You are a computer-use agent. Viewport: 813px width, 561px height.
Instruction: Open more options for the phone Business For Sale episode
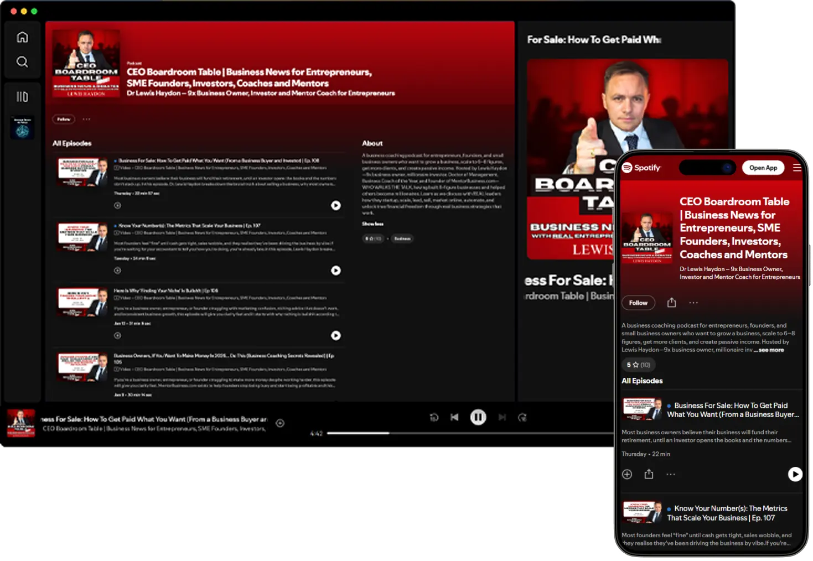671,474
